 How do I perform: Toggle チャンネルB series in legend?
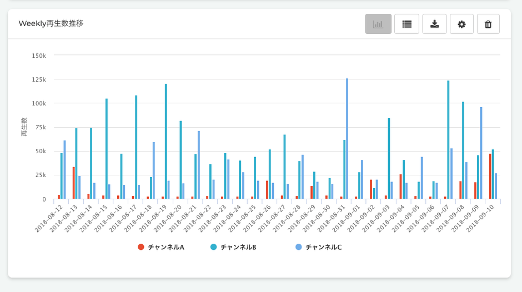coord(238,247)
